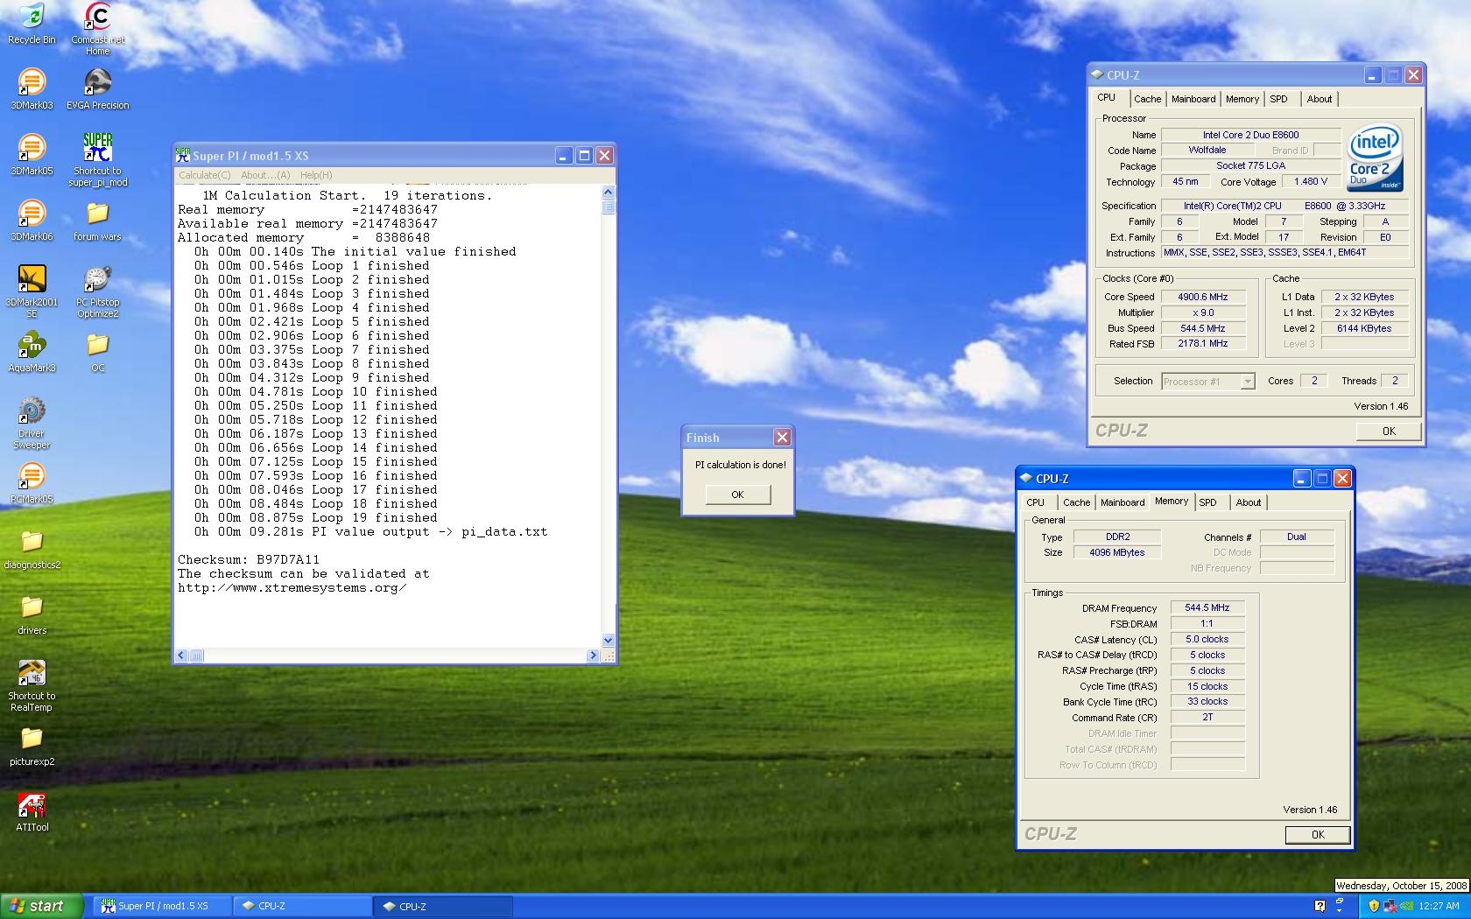Open the Calculate(C) menu in Super PI
Screen dimensions: 1471x919
(x=207, y=175)
